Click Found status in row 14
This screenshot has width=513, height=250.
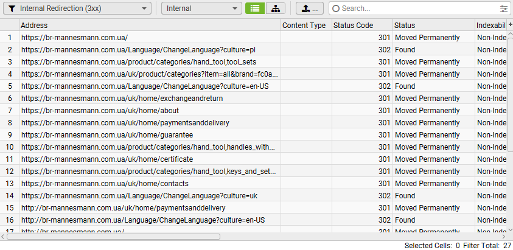pyautogui.click(x=405, y=196)
